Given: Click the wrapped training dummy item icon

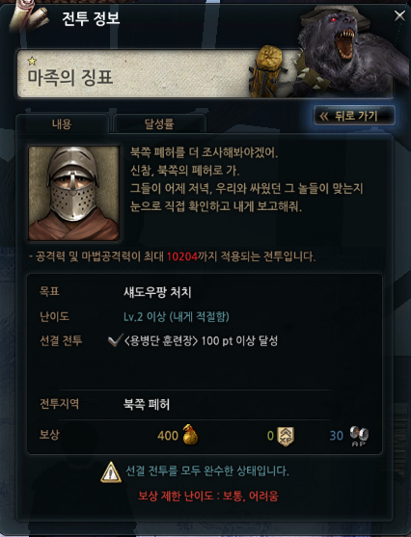Looking at the screenshot, I should (267, 71).
